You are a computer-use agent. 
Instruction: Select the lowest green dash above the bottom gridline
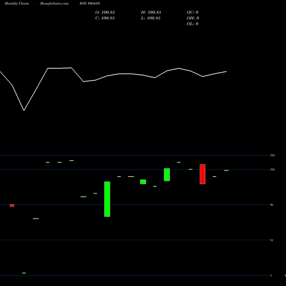(x=24, y=273)
